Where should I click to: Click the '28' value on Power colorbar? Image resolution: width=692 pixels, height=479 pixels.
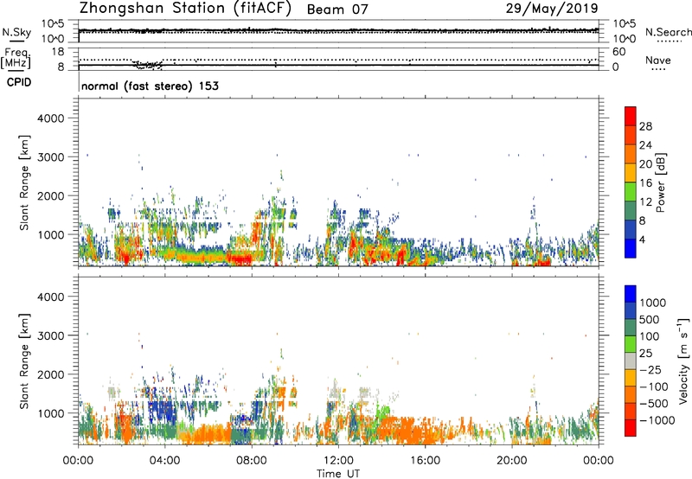645,126
